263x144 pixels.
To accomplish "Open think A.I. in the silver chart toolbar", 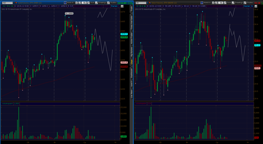I will [207, 3].
